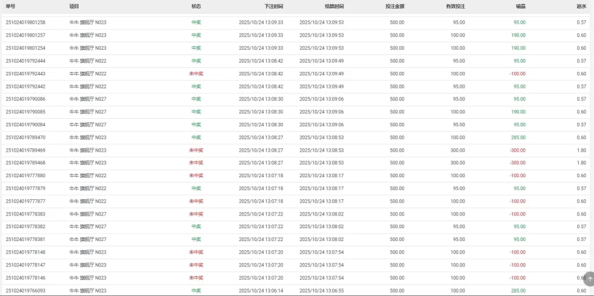Select the 结算时间 column header
The image size is (594, 296).
click(334, 6)
